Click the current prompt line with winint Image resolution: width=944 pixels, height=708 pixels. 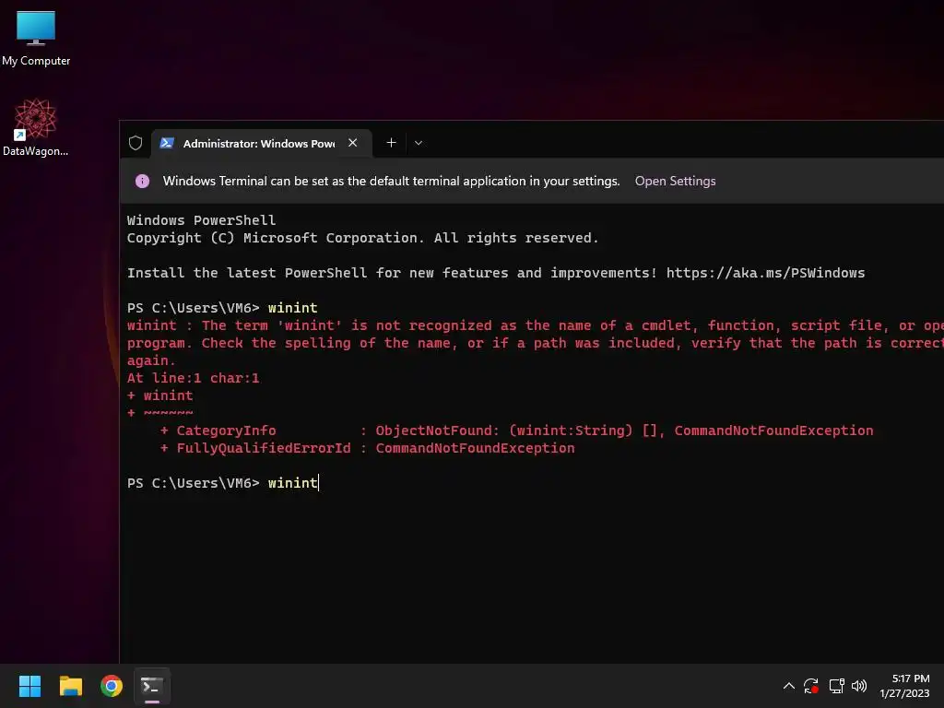pos(223,483)
